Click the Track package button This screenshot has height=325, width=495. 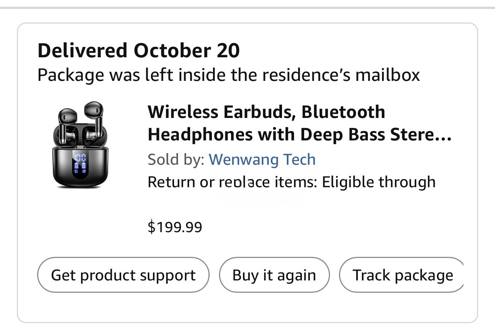[403, 275]
